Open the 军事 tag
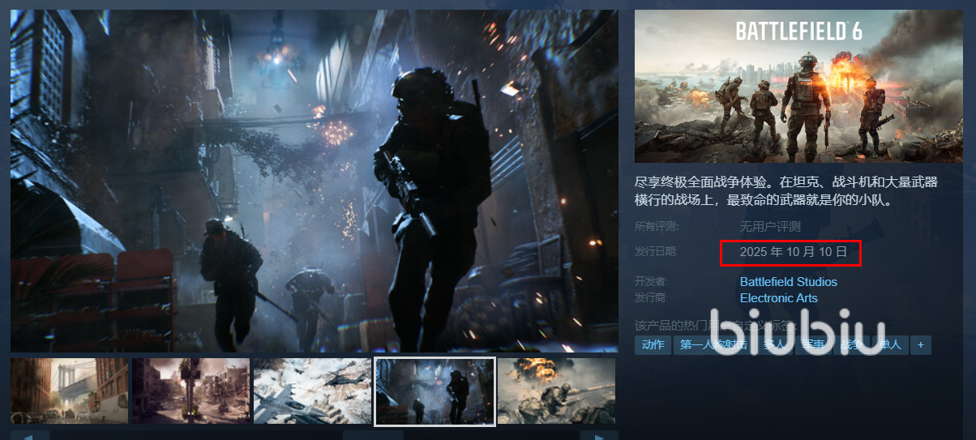Screen dimensions: 976x440 pos(813,345)
